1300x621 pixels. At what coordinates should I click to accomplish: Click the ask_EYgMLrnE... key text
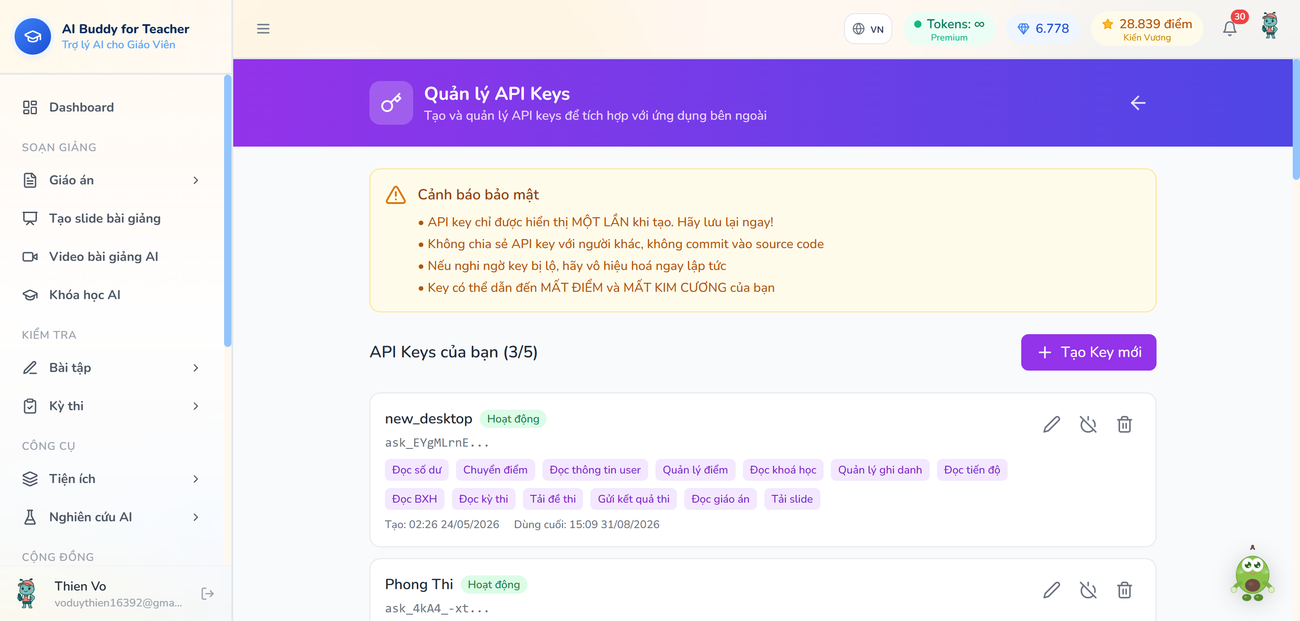pos(437,443)
